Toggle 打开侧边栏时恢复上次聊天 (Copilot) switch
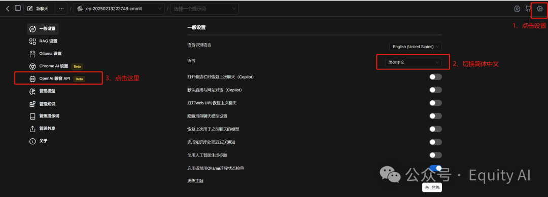548x197 pixels. 436,76
